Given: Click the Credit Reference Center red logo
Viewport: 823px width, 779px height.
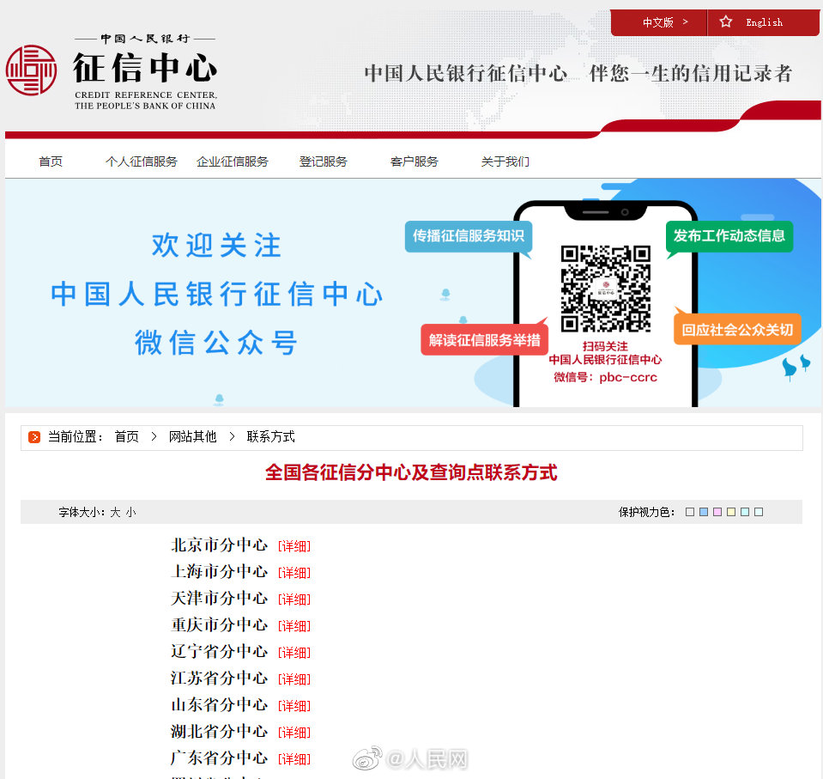Looking at the screenshot, I should point(31,70).
